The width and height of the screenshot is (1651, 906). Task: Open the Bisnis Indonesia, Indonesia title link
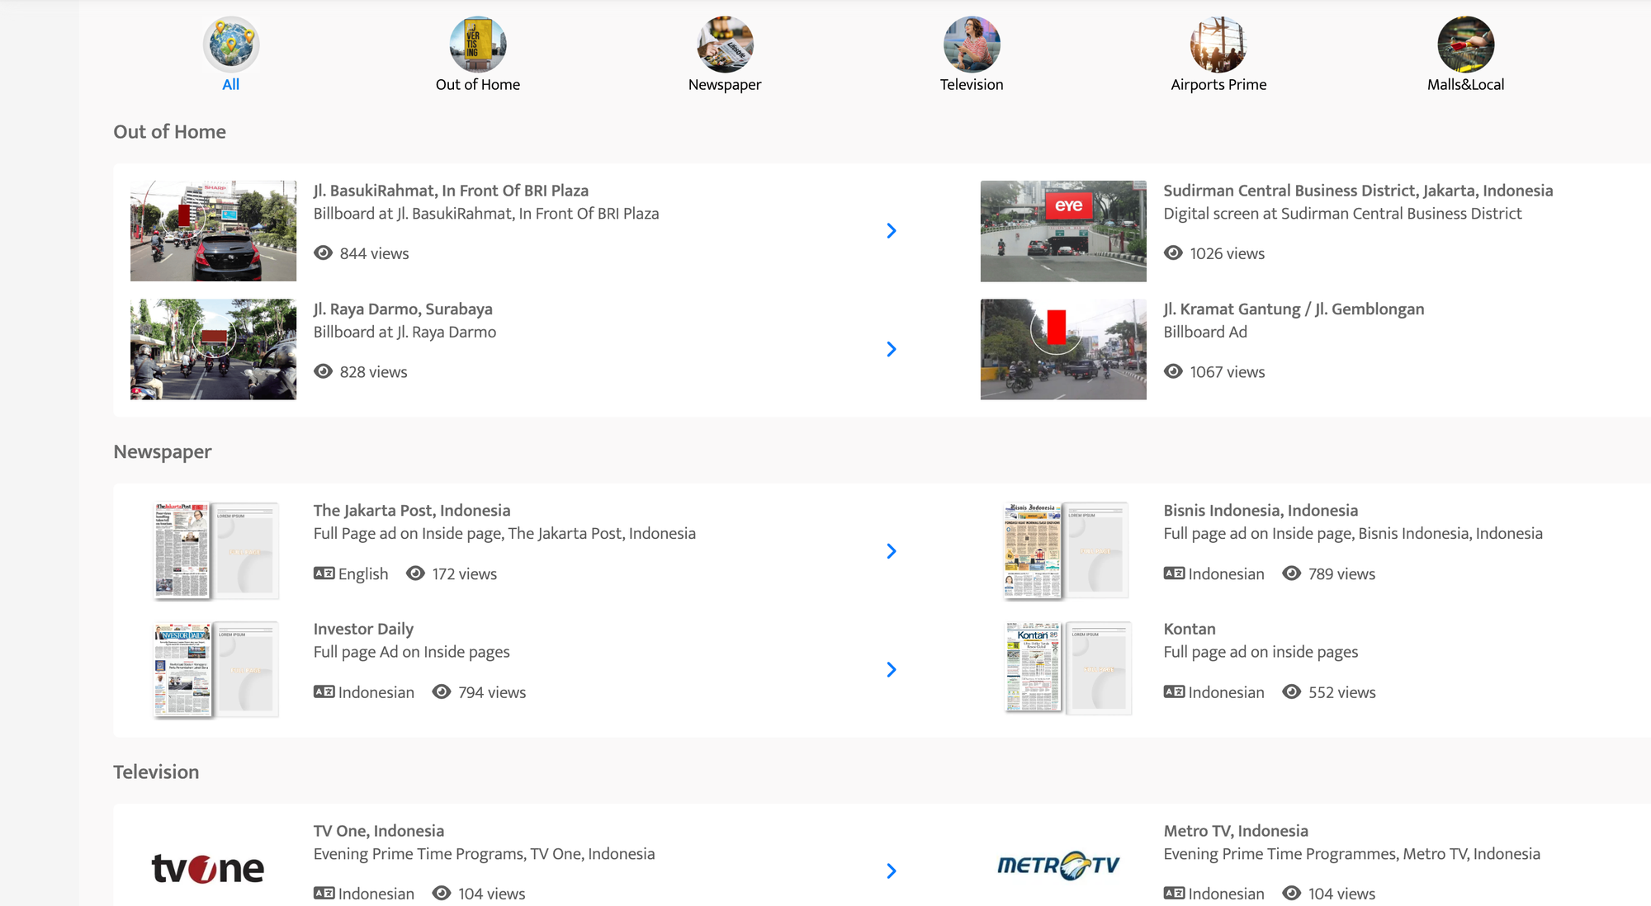click(x=1261, y=511)
